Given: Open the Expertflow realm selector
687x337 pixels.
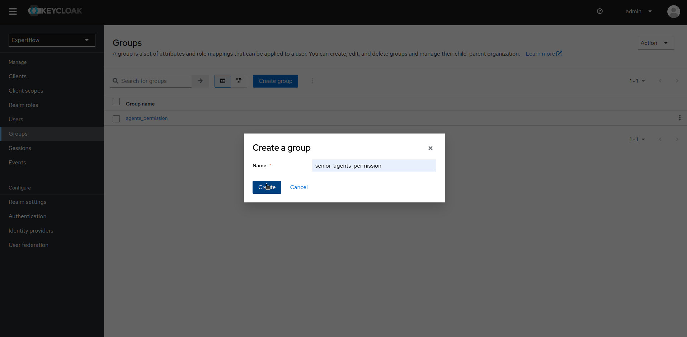Looking at the screenshot, I should tap(51, 40).
